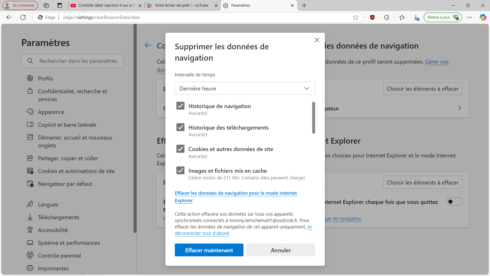Open the Downloads toolbar icon
The height and width of the screenshot is (276, 490).
coord(416,17)
